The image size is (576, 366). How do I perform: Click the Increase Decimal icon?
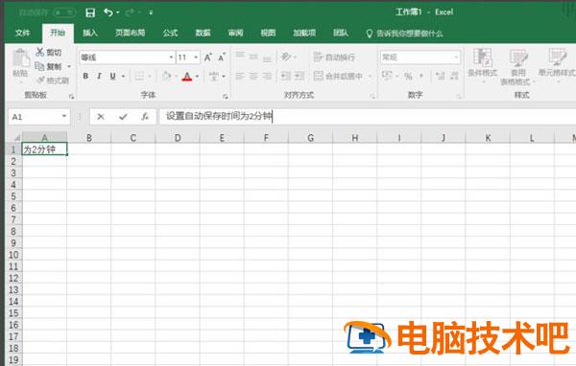click(440, 76)
